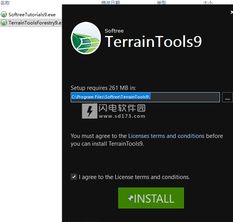The width and height of the screenshot is (233, 222).
Task: Sort Explorer list by 名称 column header
Action: [x=5, y=3]
